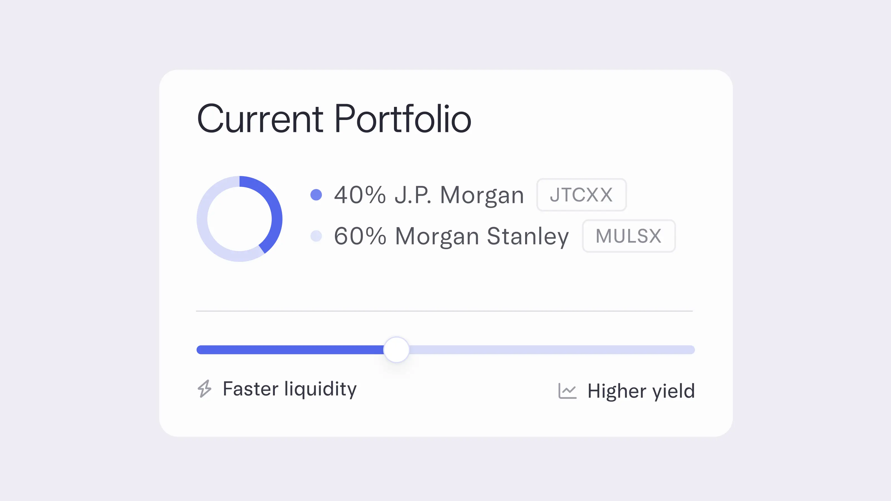The width and height of the screenshot is (891, 501).
Task: Click the Higher yield label
Action: click(641, 391)
